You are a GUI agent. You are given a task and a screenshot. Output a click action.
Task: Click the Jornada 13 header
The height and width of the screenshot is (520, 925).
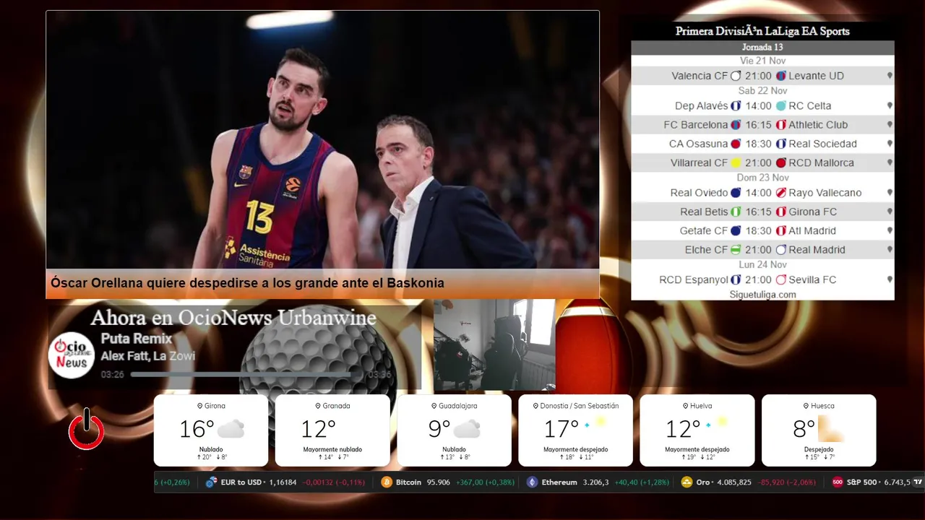(x=762, y=48)
